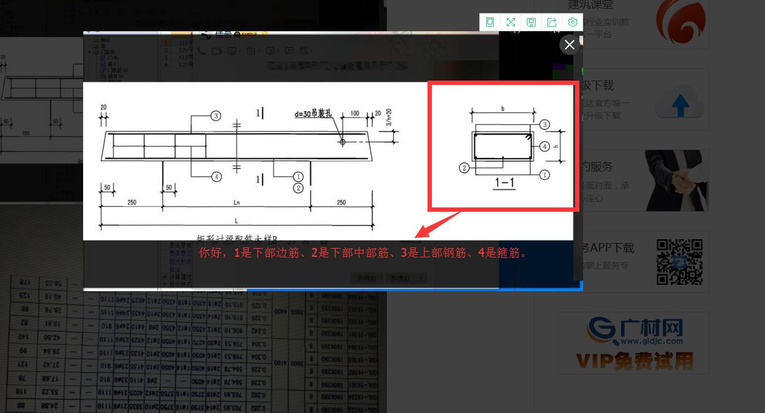Click the save floppy-disk icon
The height and width of the screenshot is (413, 765).
pos(531,22)
